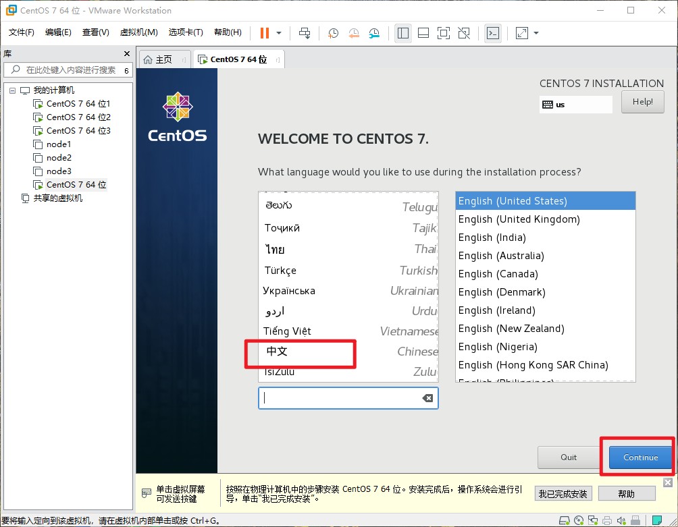
Task: Click the Help! button
Action: point(642,103)
